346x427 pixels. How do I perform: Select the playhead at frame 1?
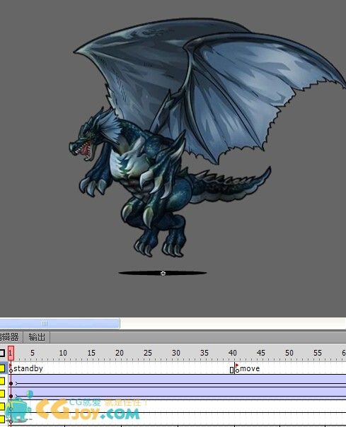click(x=11, y=353)
